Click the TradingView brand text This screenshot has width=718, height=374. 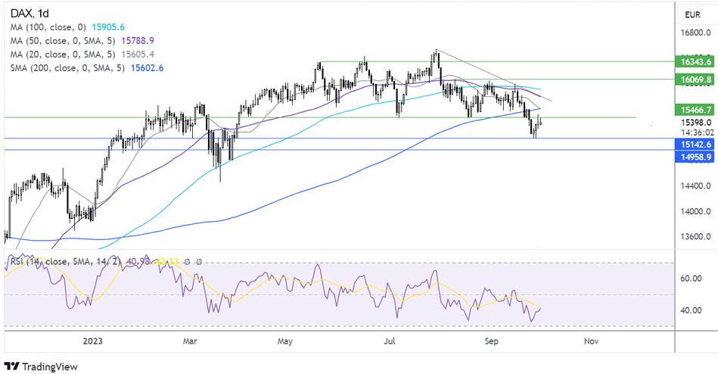48,366
